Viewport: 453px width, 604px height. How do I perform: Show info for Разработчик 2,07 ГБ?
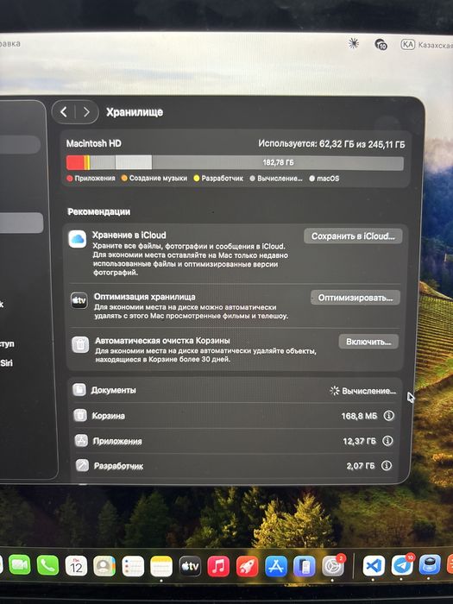[387, 466]
